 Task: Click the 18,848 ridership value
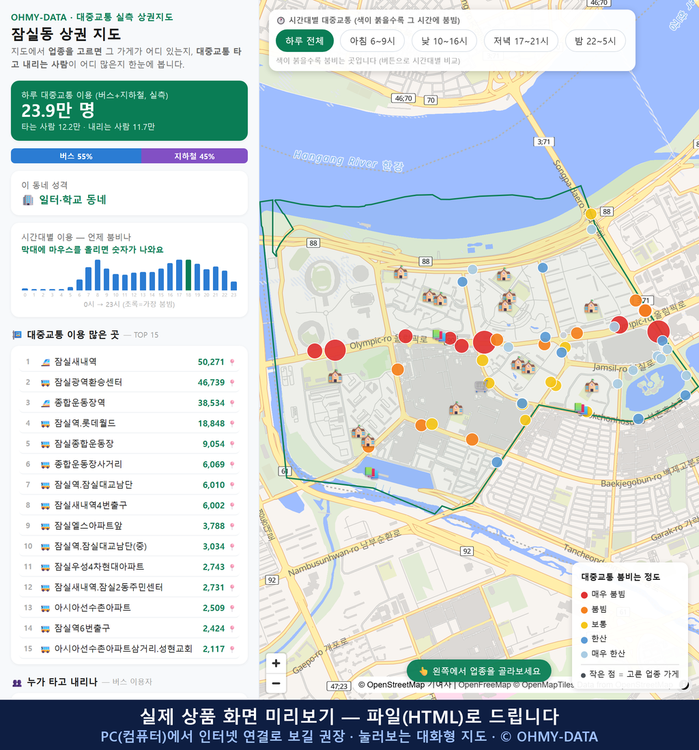click(211, 423)
